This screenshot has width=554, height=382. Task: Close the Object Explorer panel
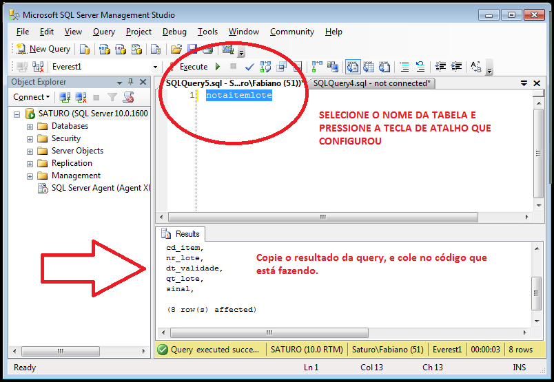[x=143, y=82]
